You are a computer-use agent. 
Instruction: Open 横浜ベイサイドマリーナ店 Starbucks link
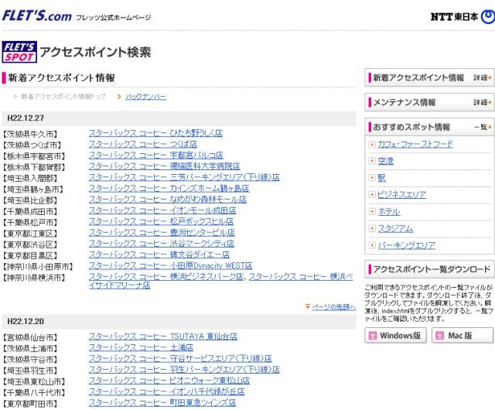[x=301, y=277]
